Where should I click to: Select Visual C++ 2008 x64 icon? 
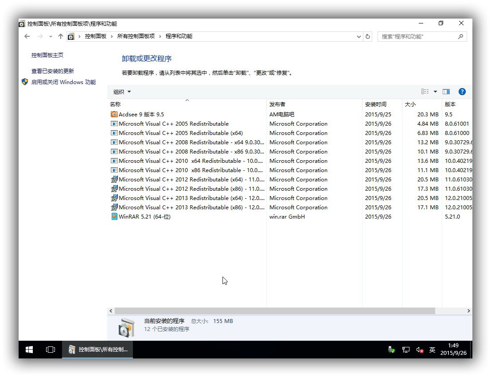coord(114,142)
